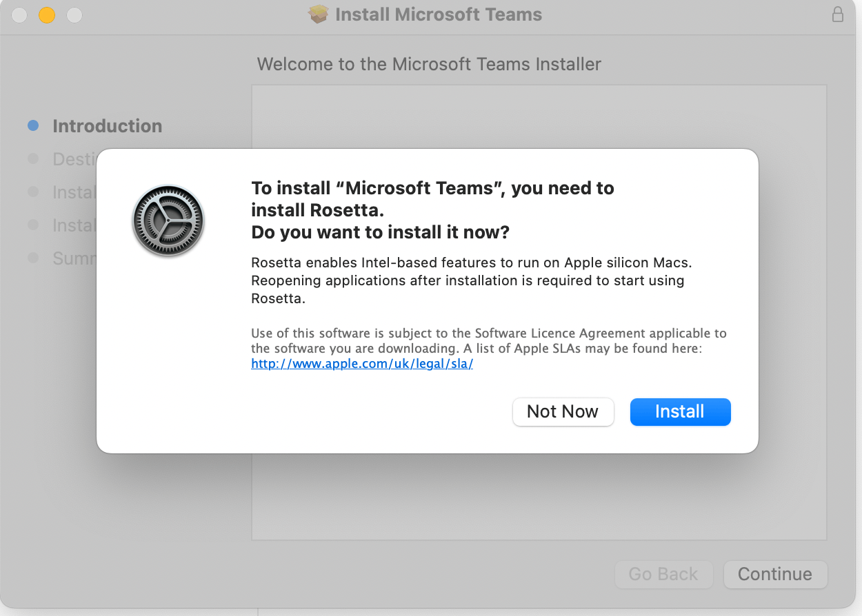862x616 pixels.
Task: Click the "Welcome to the Microsoft Teams Installer" heading
Action: pyautogui.click(x=429, y=64)
